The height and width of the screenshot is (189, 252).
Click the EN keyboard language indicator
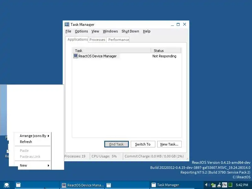click(x=224, y=185)
